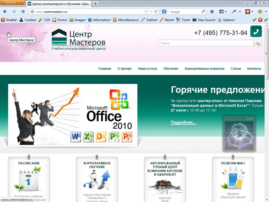
Task: Click the calendar icon under РАСПИСАНИЕ
Action: [x=28, y=179]
